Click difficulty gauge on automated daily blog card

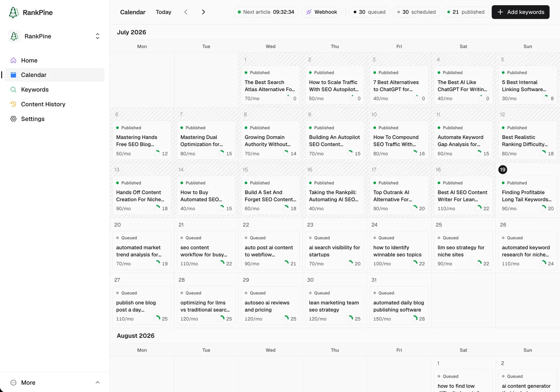415,318
